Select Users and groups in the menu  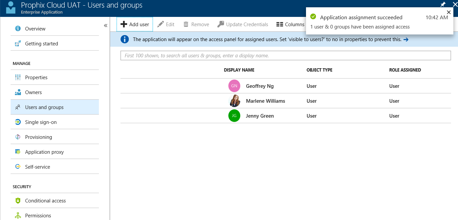point(55,107)
